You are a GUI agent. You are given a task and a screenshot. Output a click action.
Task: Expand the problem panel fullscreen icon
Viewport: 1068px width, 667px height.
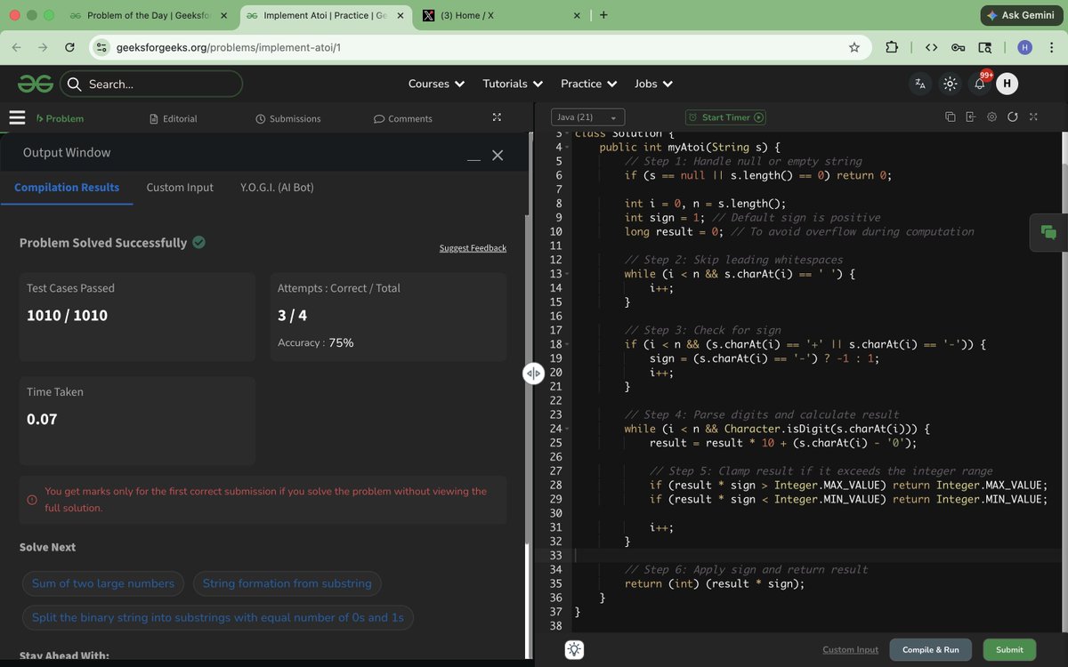[497, 117]
